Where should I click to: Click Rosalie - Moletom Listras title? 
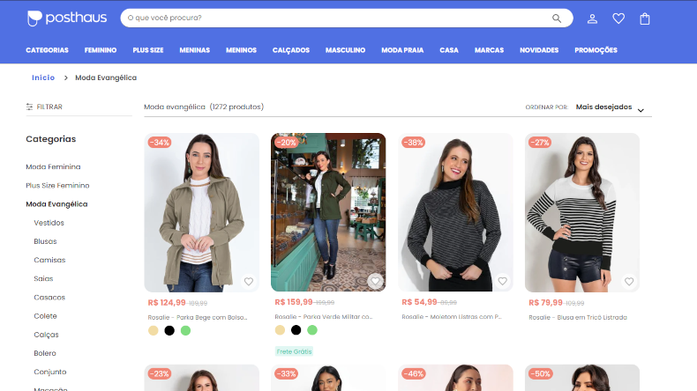(452, 317)
